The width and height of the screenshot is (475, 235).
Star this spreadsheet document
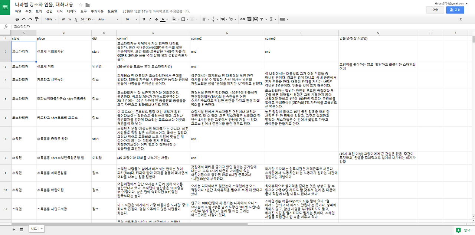point(81,5)
